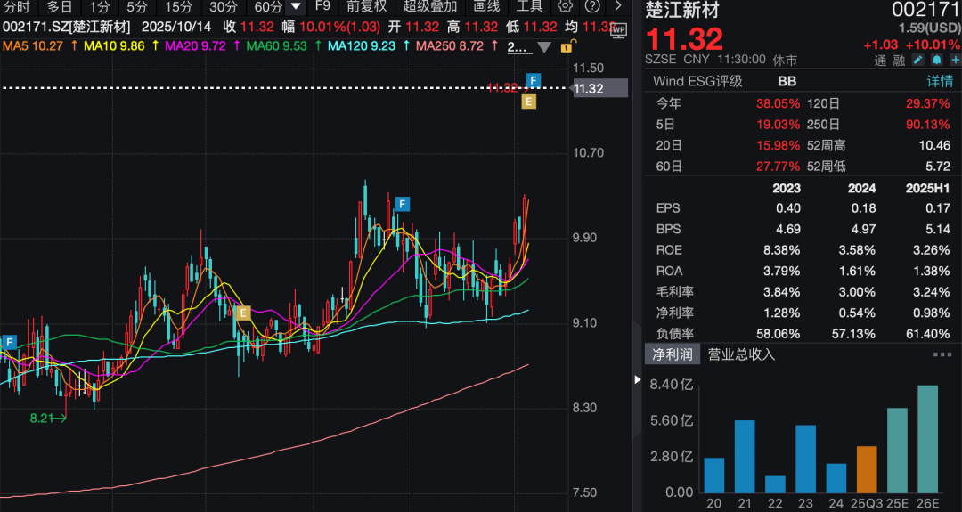Toggle 前复权 price adjustment mode
This screenshot has width=962, height=512.
[366, 6]
